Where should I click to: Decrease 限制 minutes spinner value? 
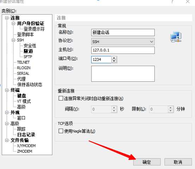pyautogui.click(x=170, y=111)
